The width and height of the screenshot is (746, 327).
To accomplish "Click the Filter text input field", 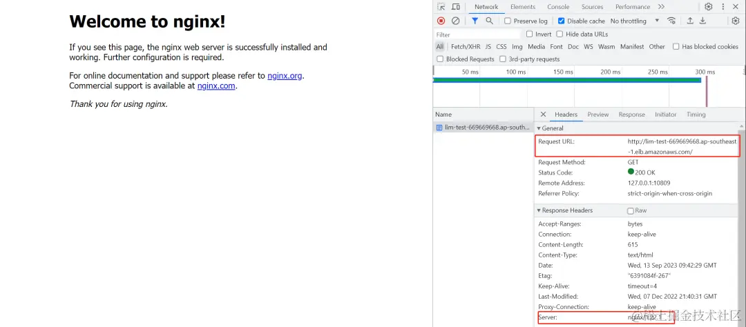I will 478,34.
